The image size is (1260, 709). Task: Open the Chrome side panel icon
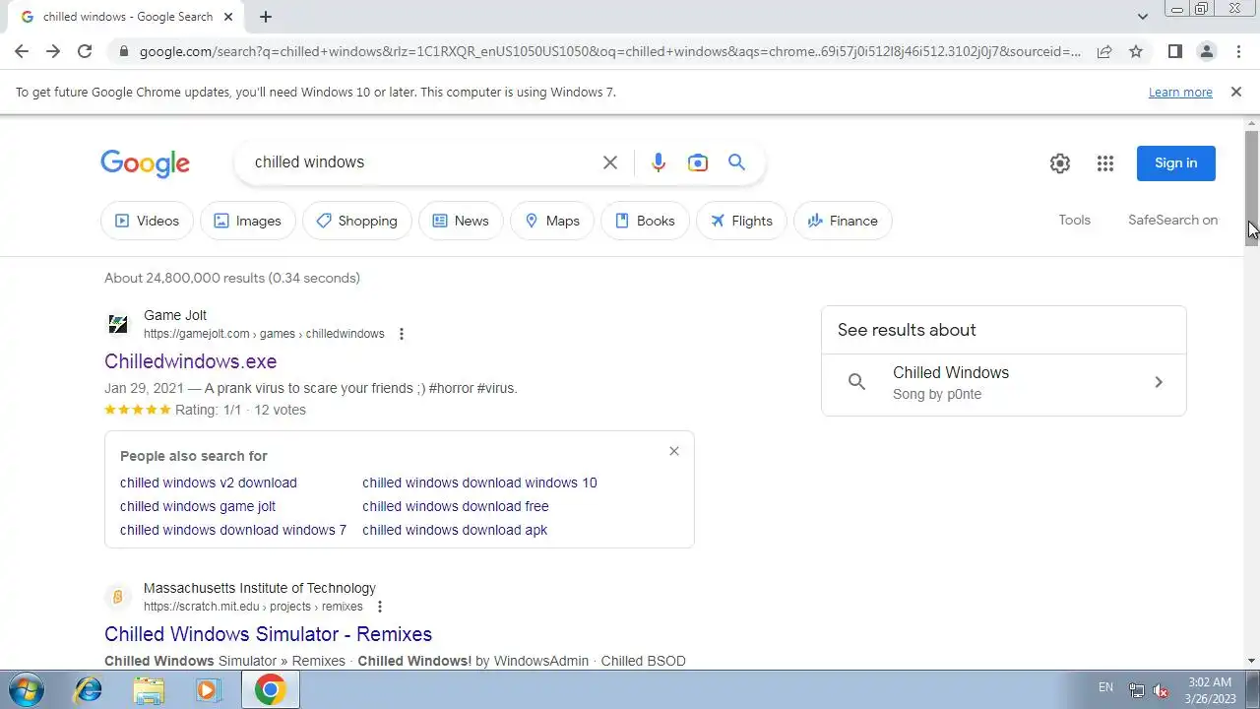coord(1174,51)
